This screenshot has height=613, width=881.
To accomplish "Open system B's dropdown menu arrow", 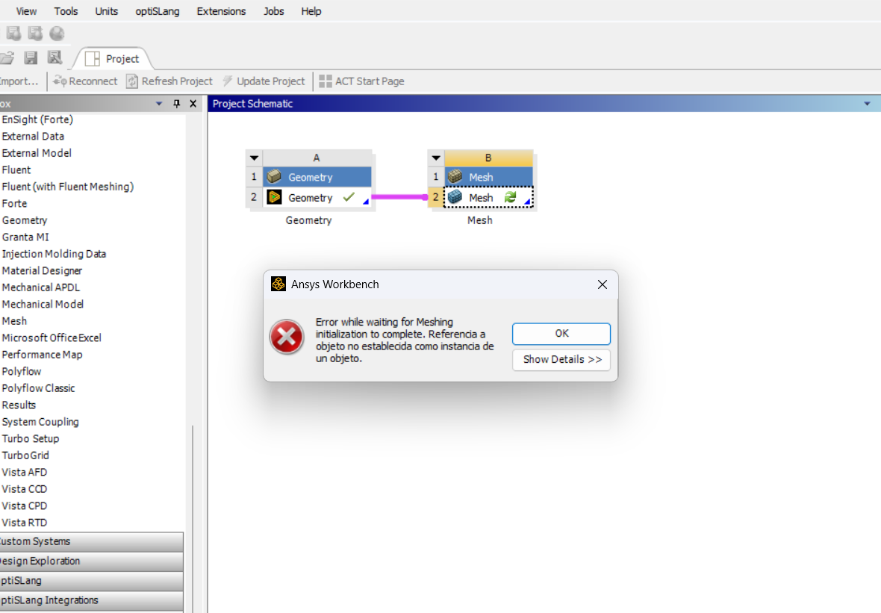I will 436,158.
